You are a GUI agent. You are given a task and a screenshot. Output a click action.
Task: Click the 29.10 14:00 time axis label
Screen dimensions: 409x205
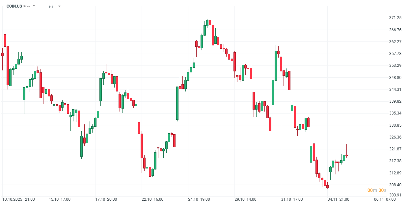coord(245,199)
